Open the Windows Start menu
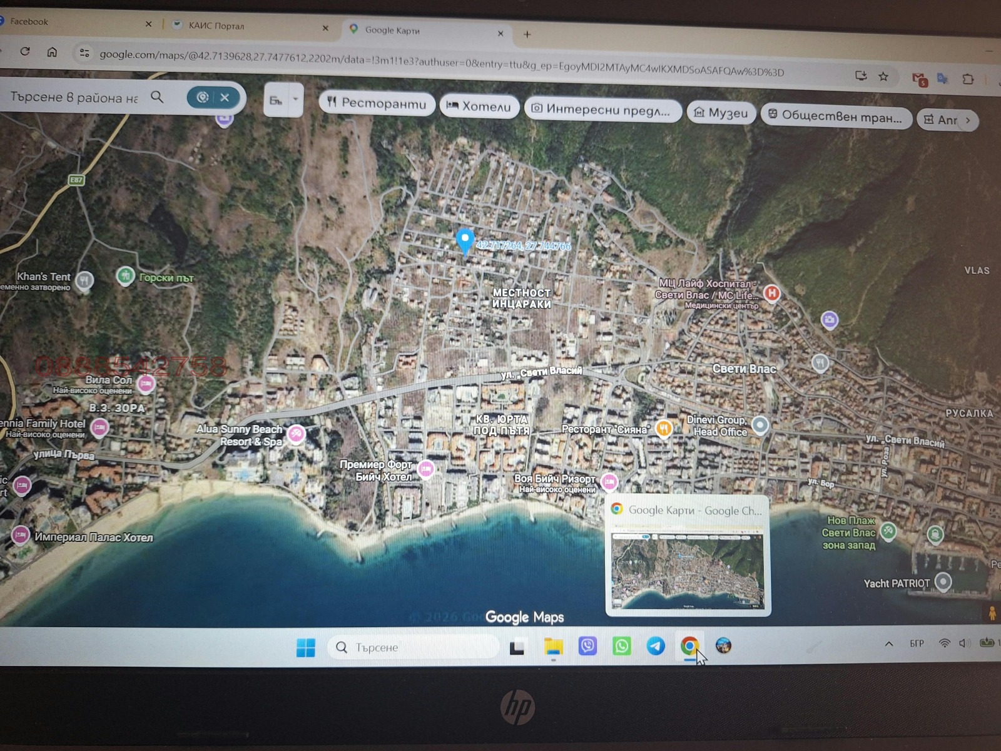Viewport: 1001px width, 751px height. pos(306,648)
